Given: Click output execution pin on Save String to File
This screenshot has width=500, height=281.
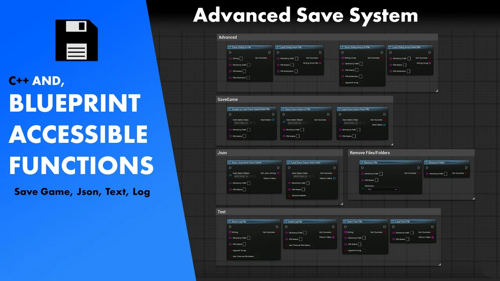Looking at the screenshot, I should [270, 52].
